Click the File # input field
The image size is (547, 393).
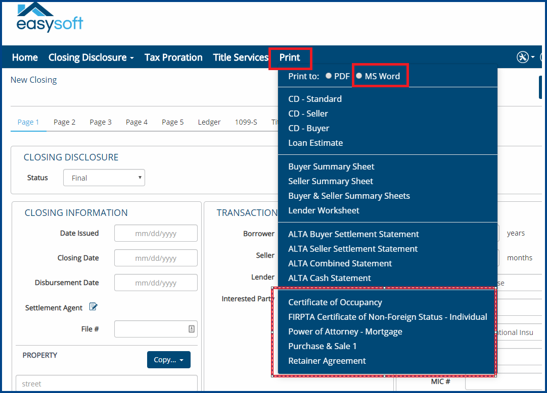coord(156,329)
